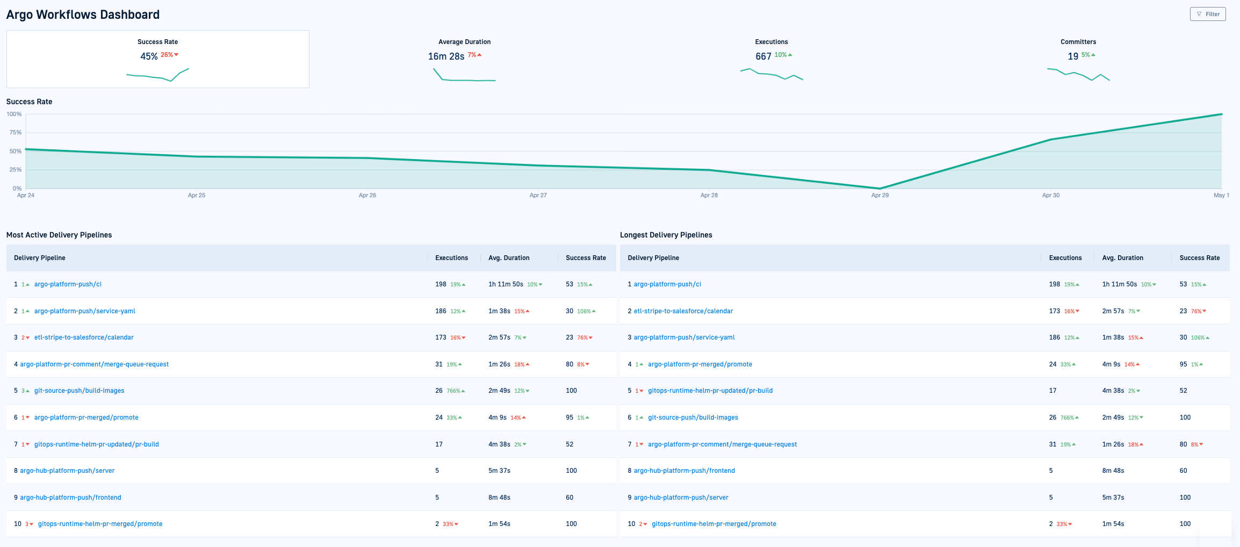Sort Most Active table by Executions column
Screen dimensions: 1240x547
click(x=451, y=258)
